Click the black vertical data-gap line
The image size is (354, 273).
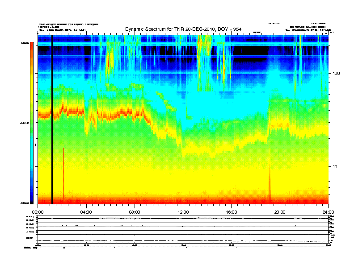click(x=52, y=120)
